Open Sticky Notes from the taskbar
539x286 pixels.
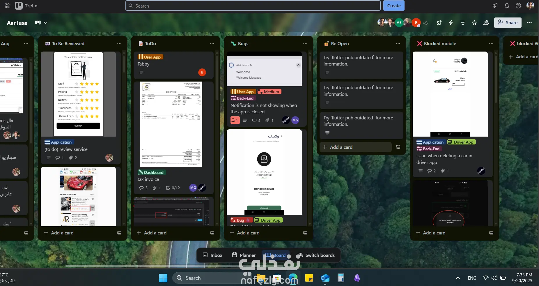point(309,278)
